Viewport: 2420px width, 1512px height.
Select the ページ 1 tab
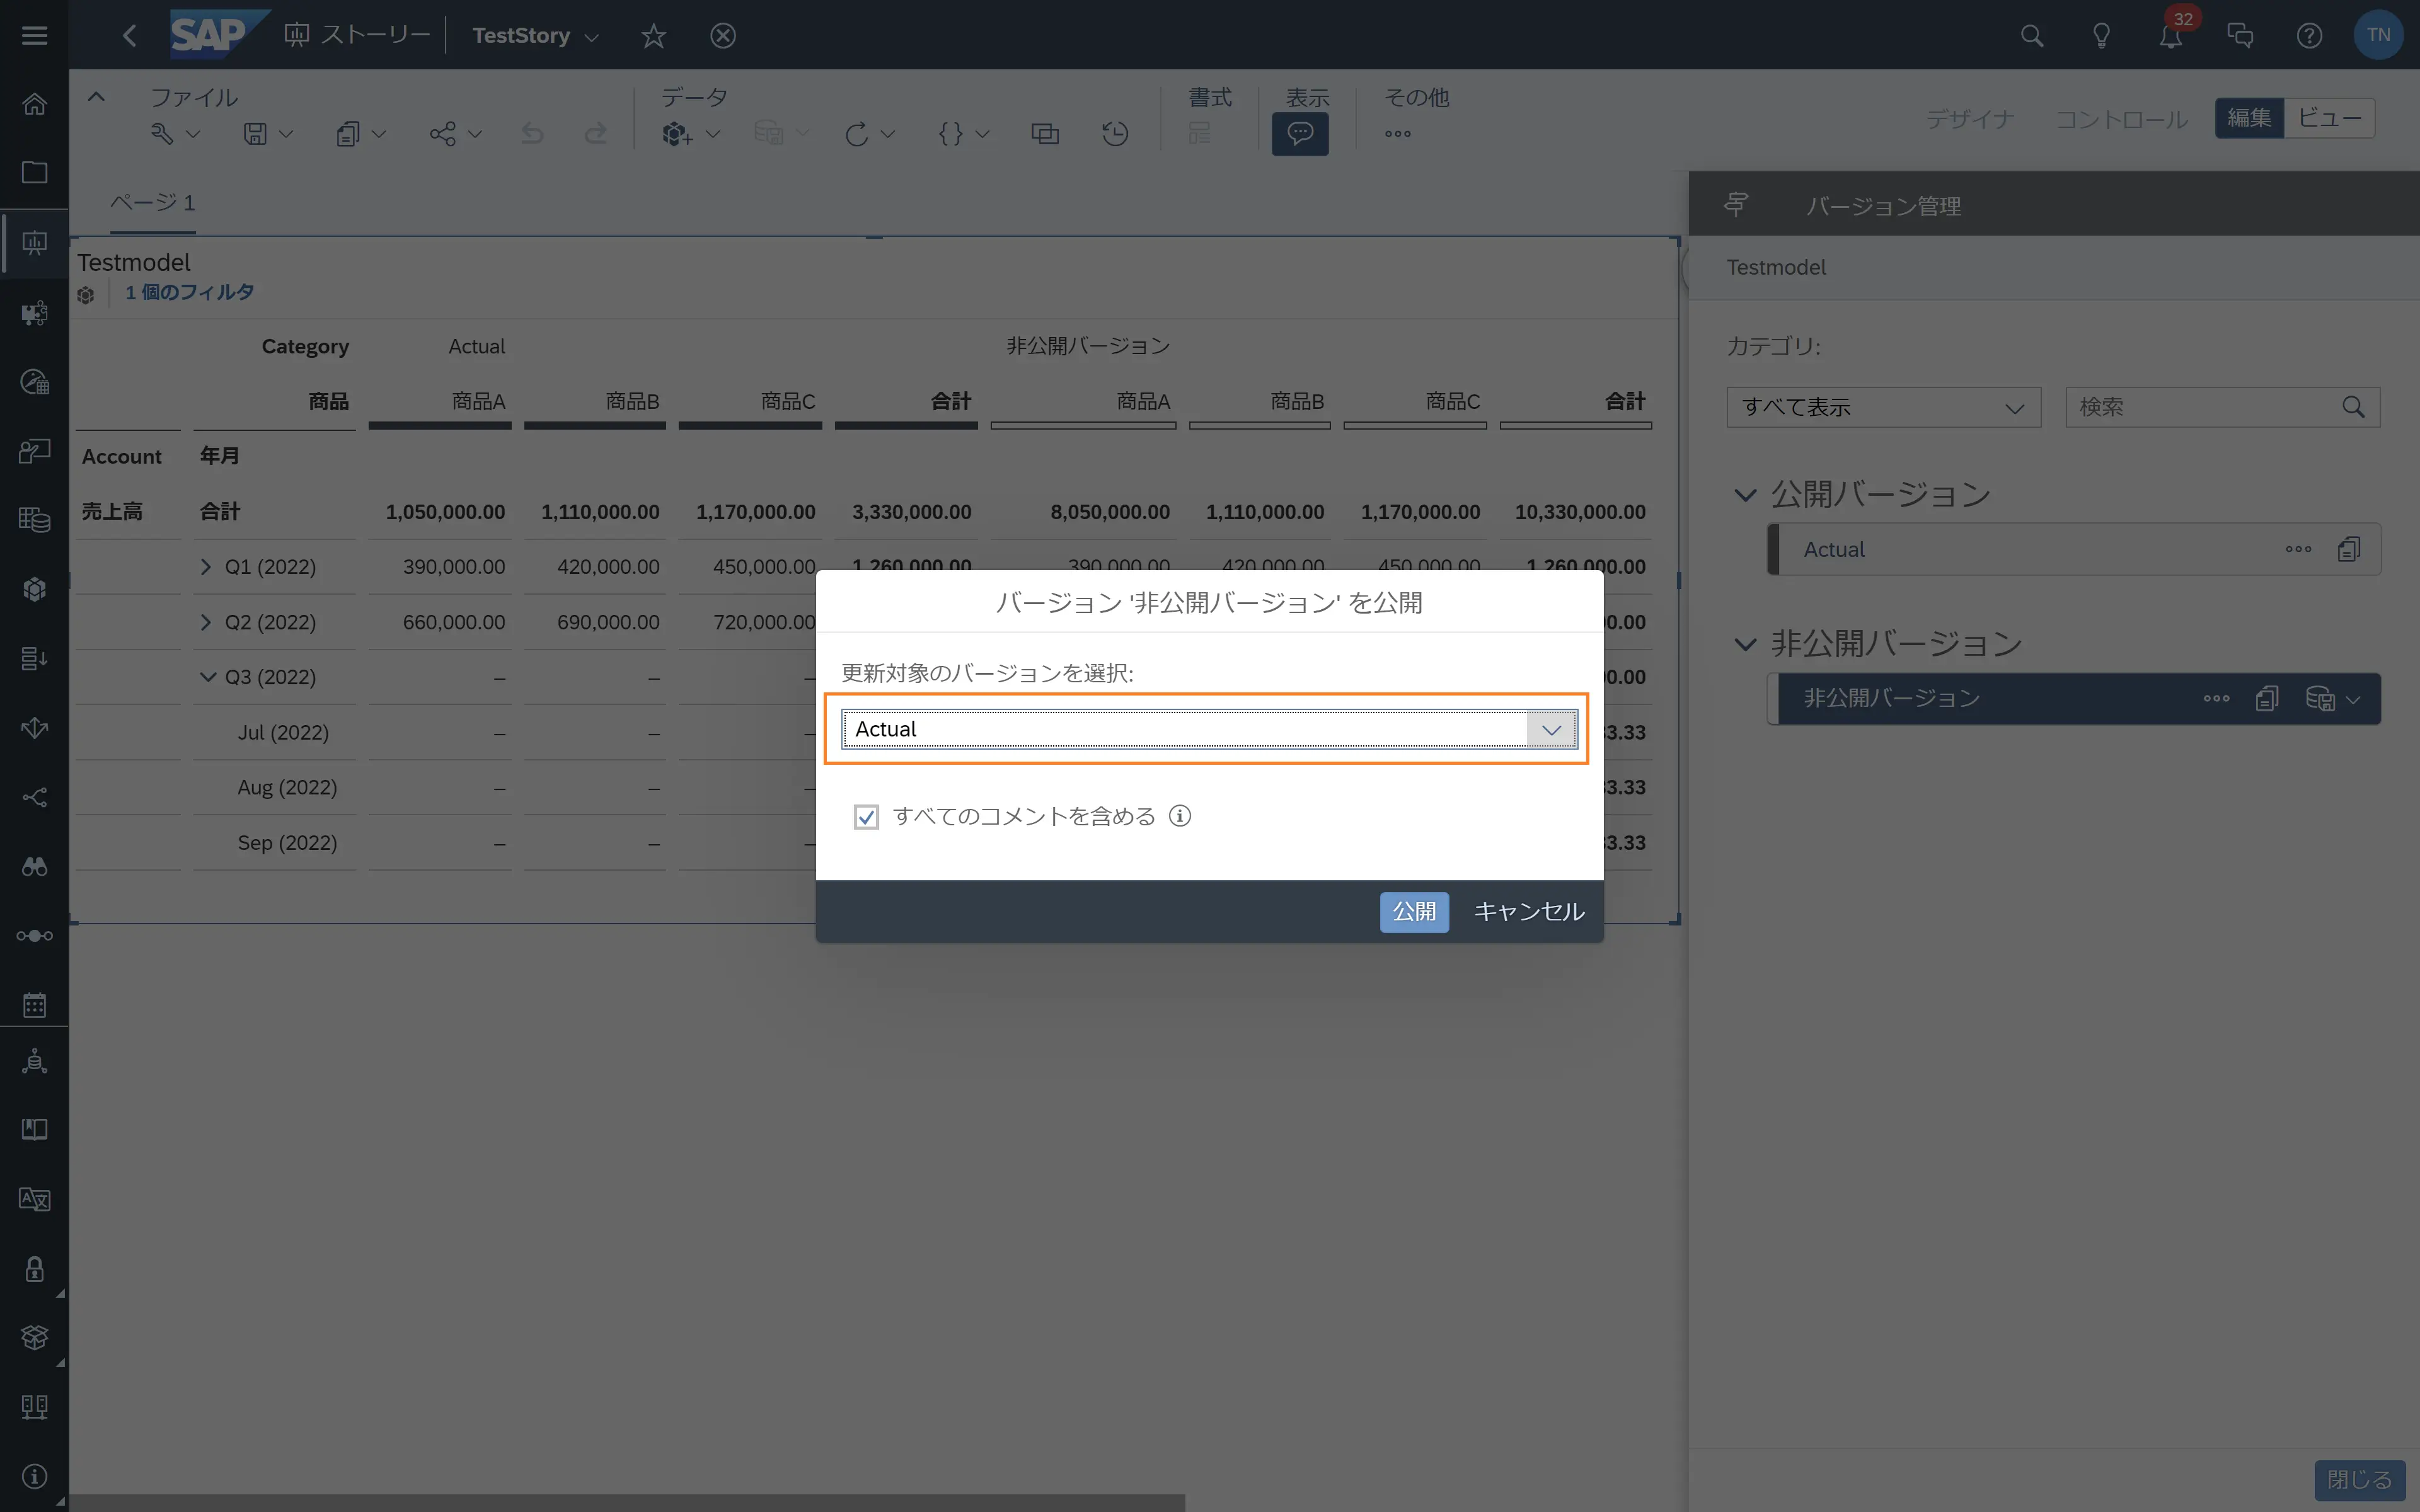pyautogui.click(x=152, y=203)
